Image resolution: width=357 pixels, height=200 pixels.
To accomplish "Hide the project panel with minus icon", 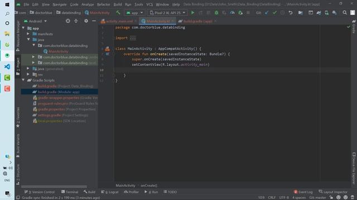I will click(x=94, y=21).
